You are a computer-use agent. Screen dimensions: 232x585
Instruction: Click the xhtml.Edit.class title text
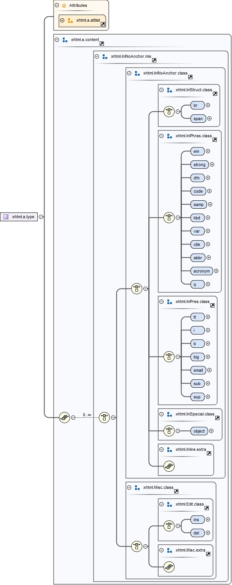click(190, 504)
